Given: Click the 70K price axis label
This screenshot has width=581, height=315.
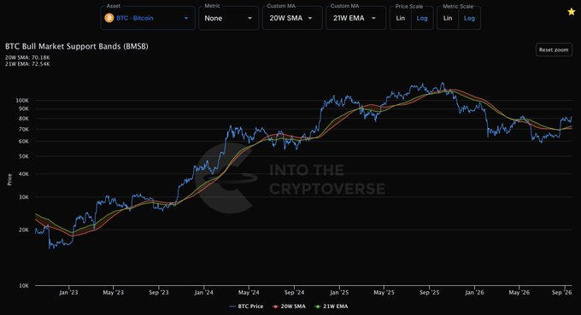Looking at the screenshot, I should click(24, 129).
